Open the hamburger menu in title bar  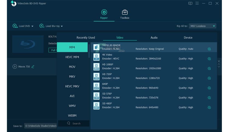(197, 3)
